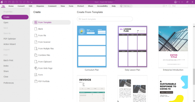The image size is (195, 102).
Task: Click the From Scanner icon
Action: [x=36, y=42]
